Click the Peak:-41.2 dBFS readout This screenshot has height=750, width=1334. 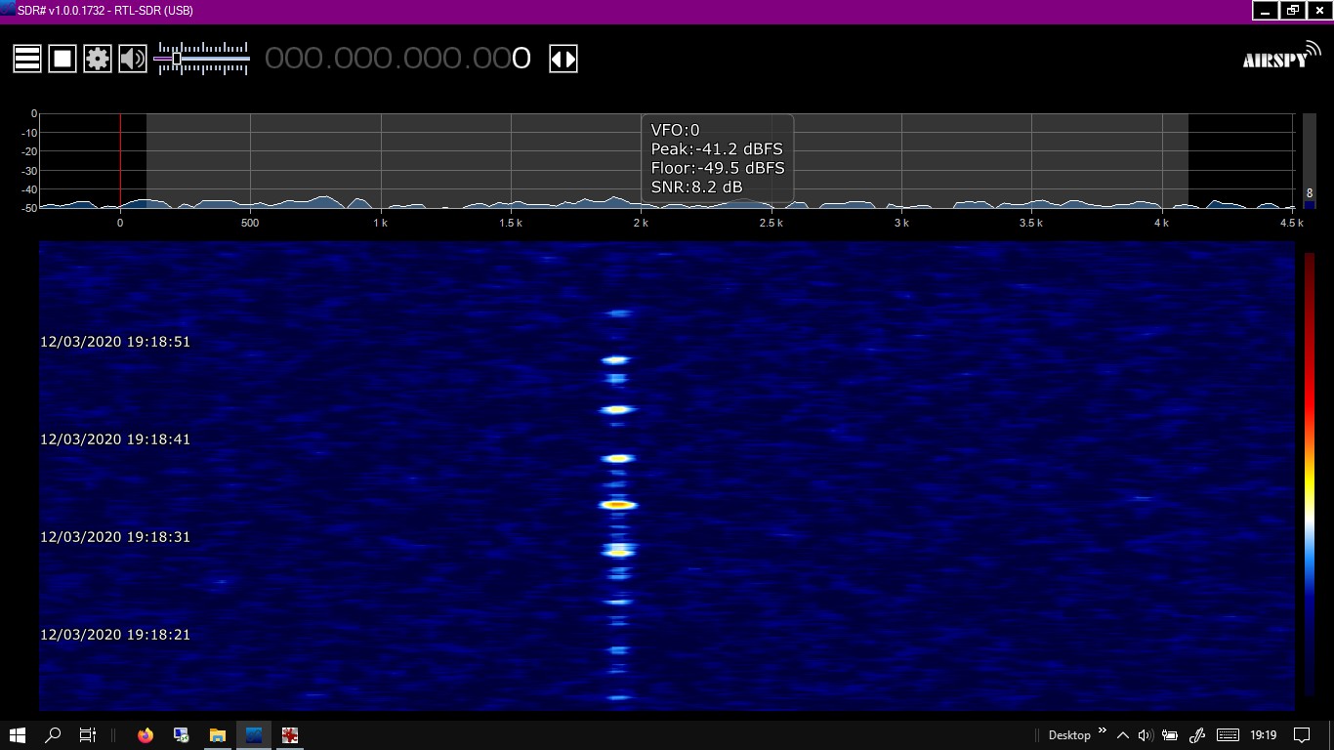pyautogui.click(x=717, y=149)
